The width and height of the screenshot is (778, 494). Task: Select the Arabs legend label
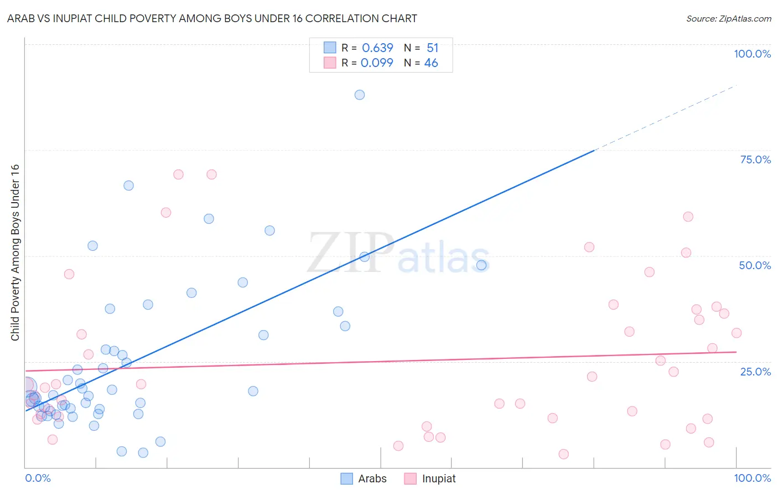click(x=372, y=478)
